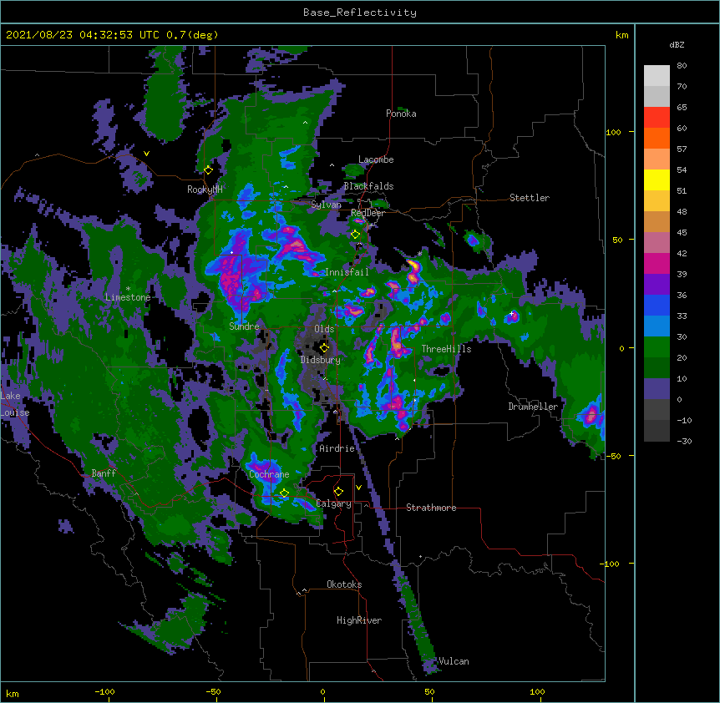
Task: Click the Base_Reflectivity title text
Action: click(360, 13)
